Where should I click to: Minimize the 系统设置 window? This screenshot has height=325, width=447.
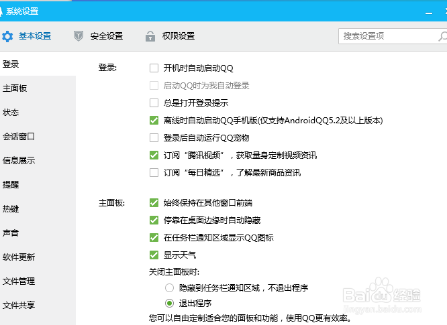click(429, 13)
